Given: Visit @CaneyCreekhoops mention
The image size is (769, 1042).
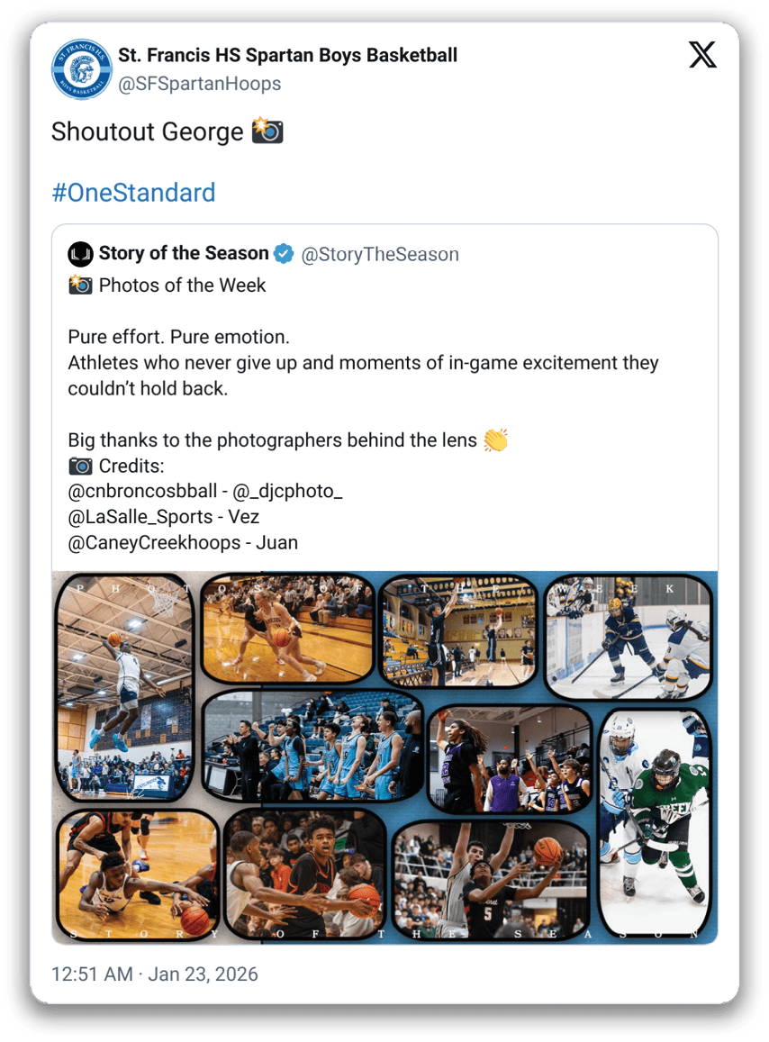Looking at the screenshot, I should [154, 543].
